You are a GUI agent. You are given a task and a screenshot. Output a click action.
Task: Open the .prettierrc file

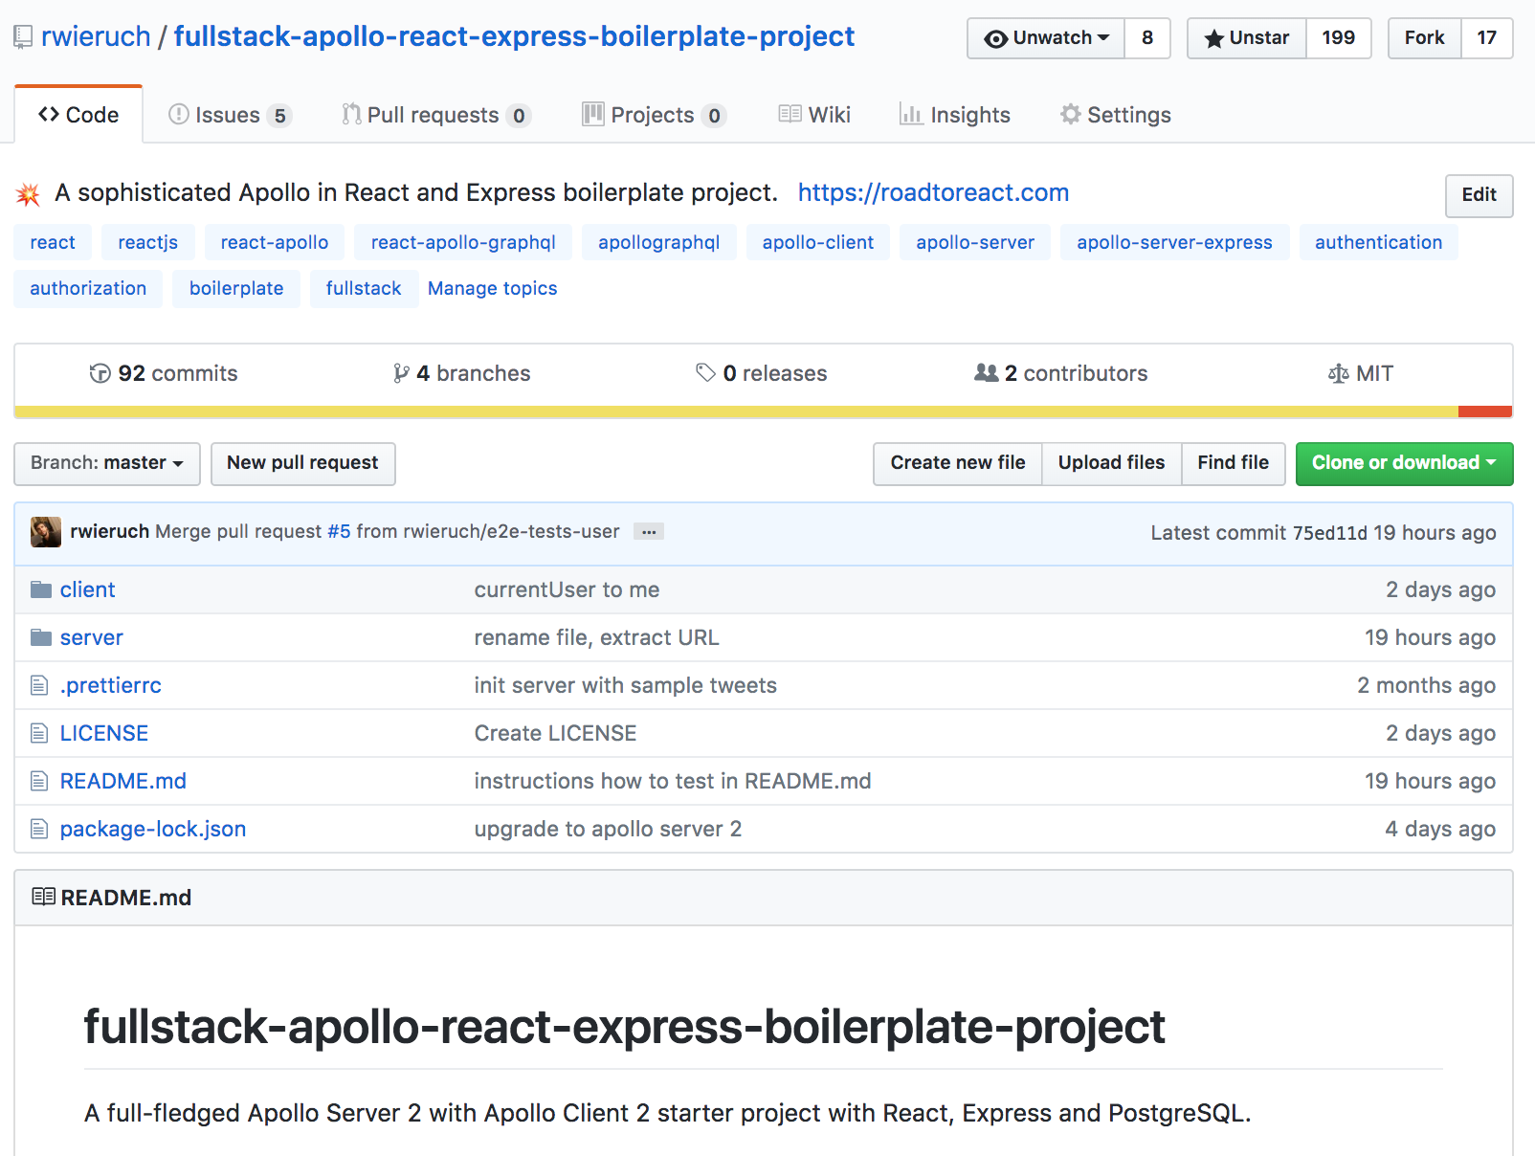point(111,685)
